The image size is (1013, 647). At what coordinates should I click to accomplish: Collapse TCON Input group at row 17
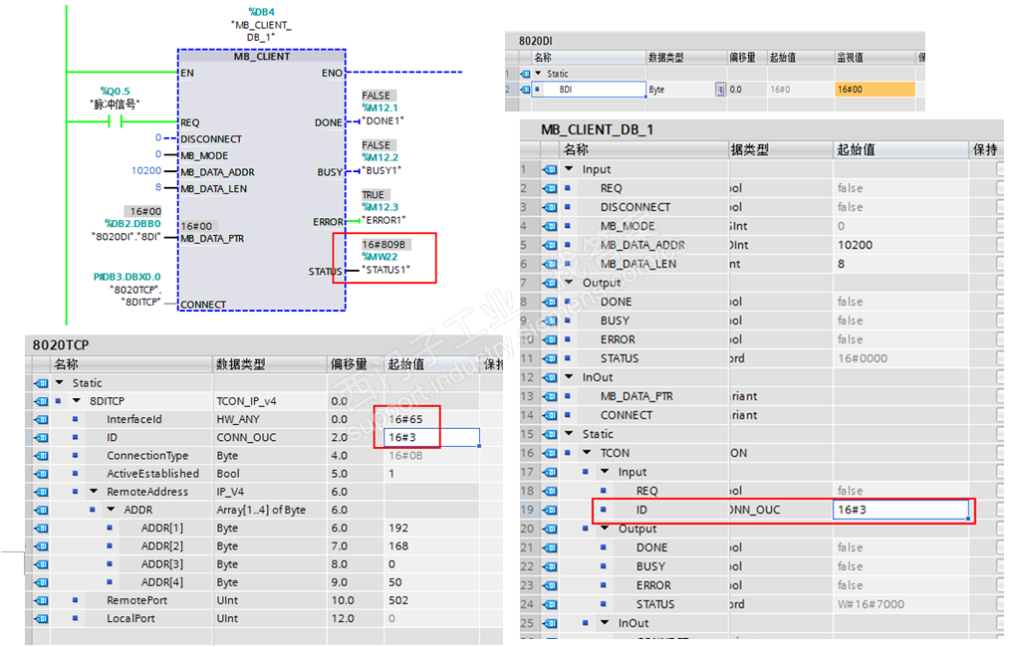[606, 472]
